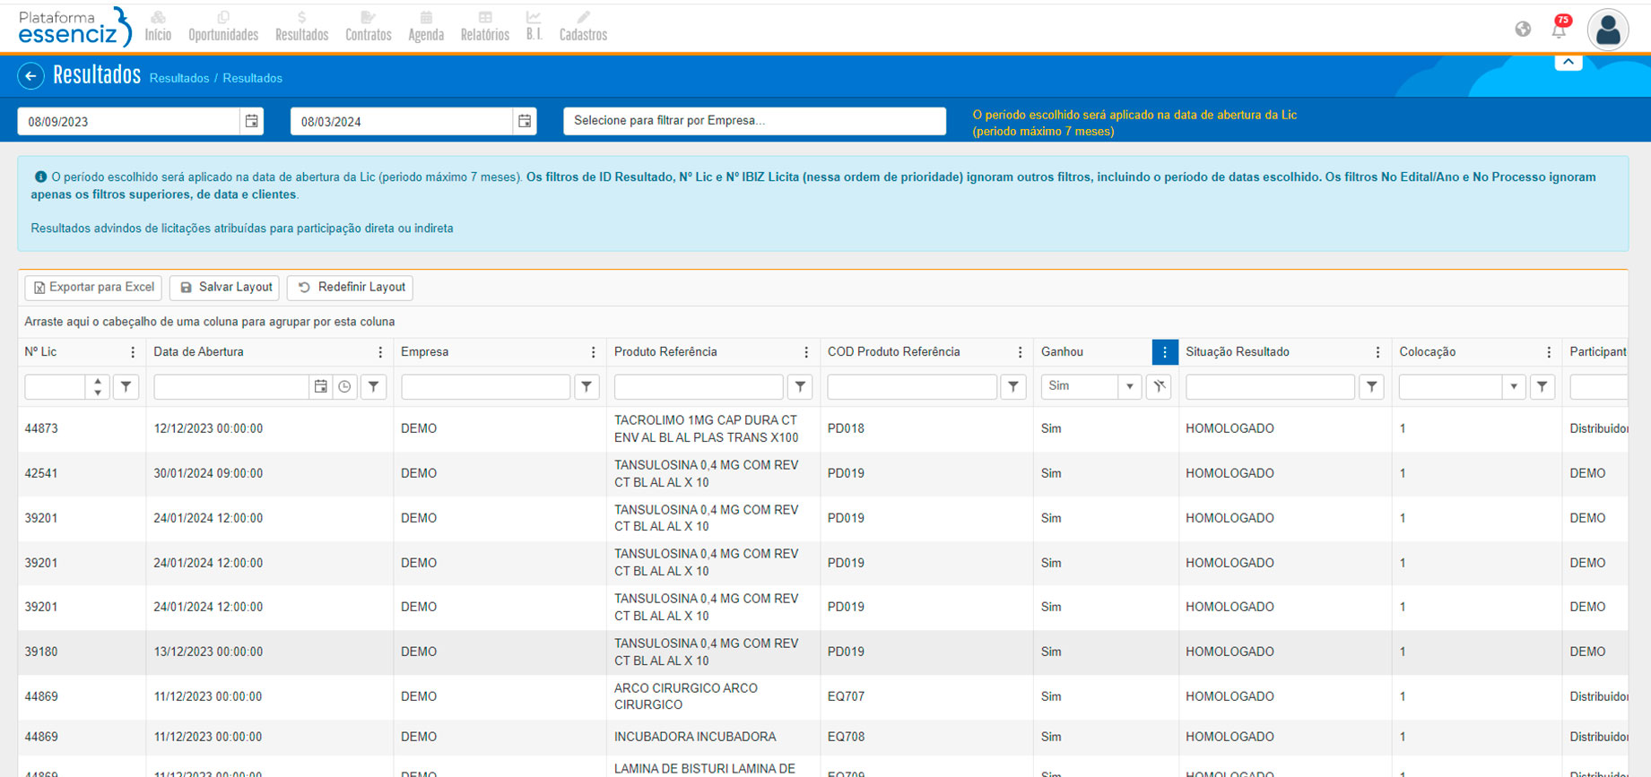Open the notifications bell icon
This screenshot has height=777, width=1651.
pyautogui.click(x=1559, y=30)
